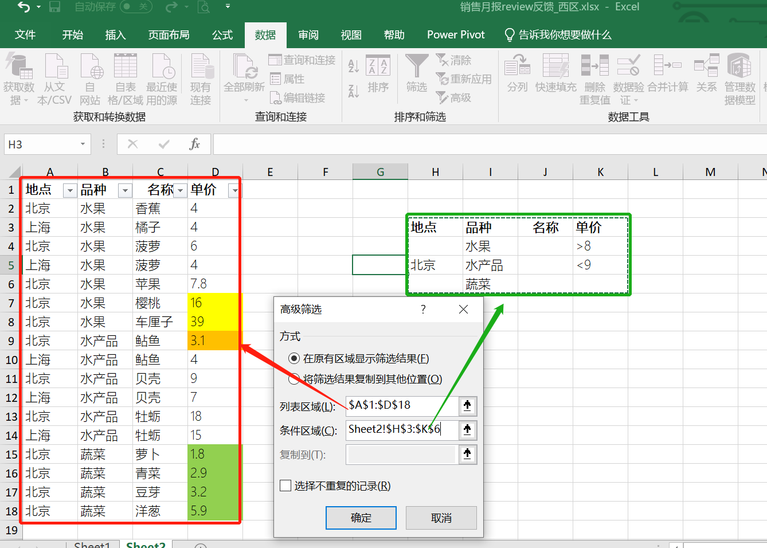
Task: Click the yellow highlighted cell with 16
Action: [213, 303]
